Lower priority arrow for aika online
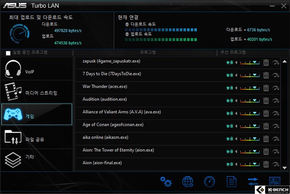290x194 pixels. click(236, 139)
